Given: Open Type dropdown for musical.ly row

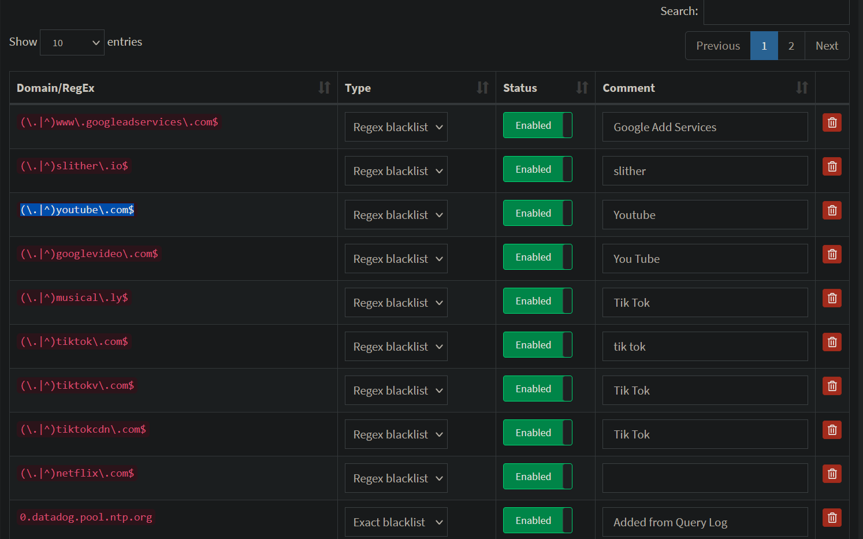Looking at the screenshot, I should click(396, 303).
